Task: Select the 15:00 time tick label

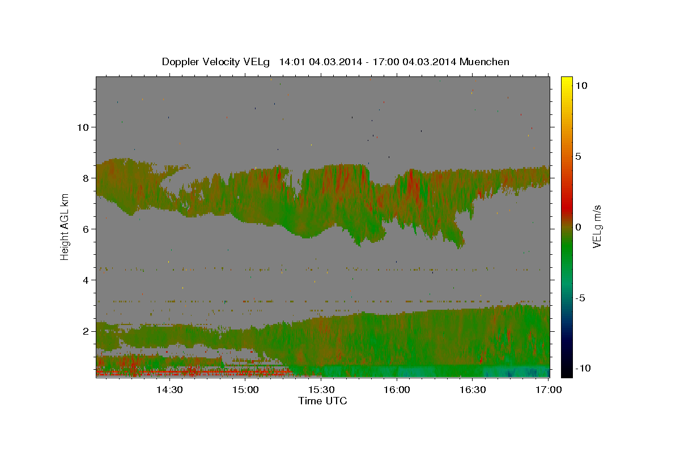Action: (x=245, y=390)
